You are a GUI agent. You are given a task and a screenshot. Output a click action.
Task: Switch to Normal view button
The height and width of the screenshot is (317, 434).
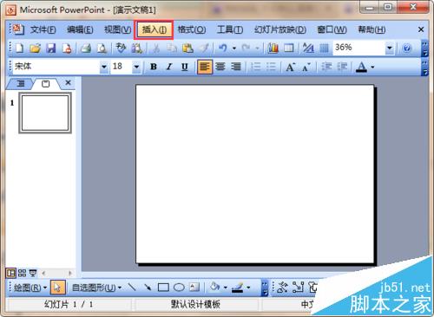(x=10, y=273)
